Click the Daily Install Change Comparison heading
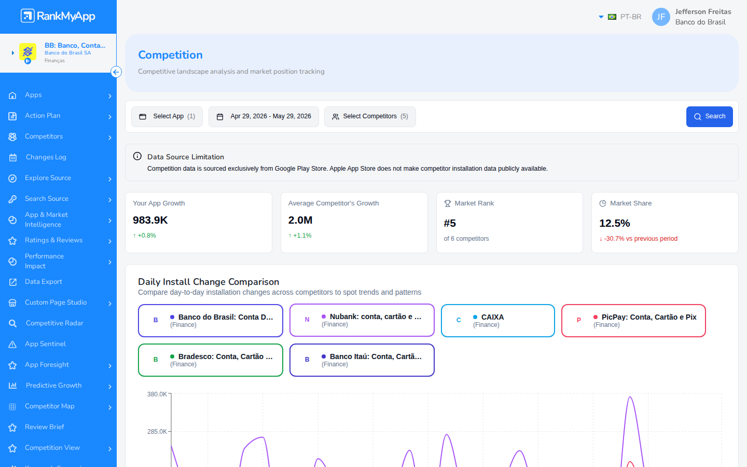Image resolution: width=747 pixels, height=467 pixels. tap(209, 282)
